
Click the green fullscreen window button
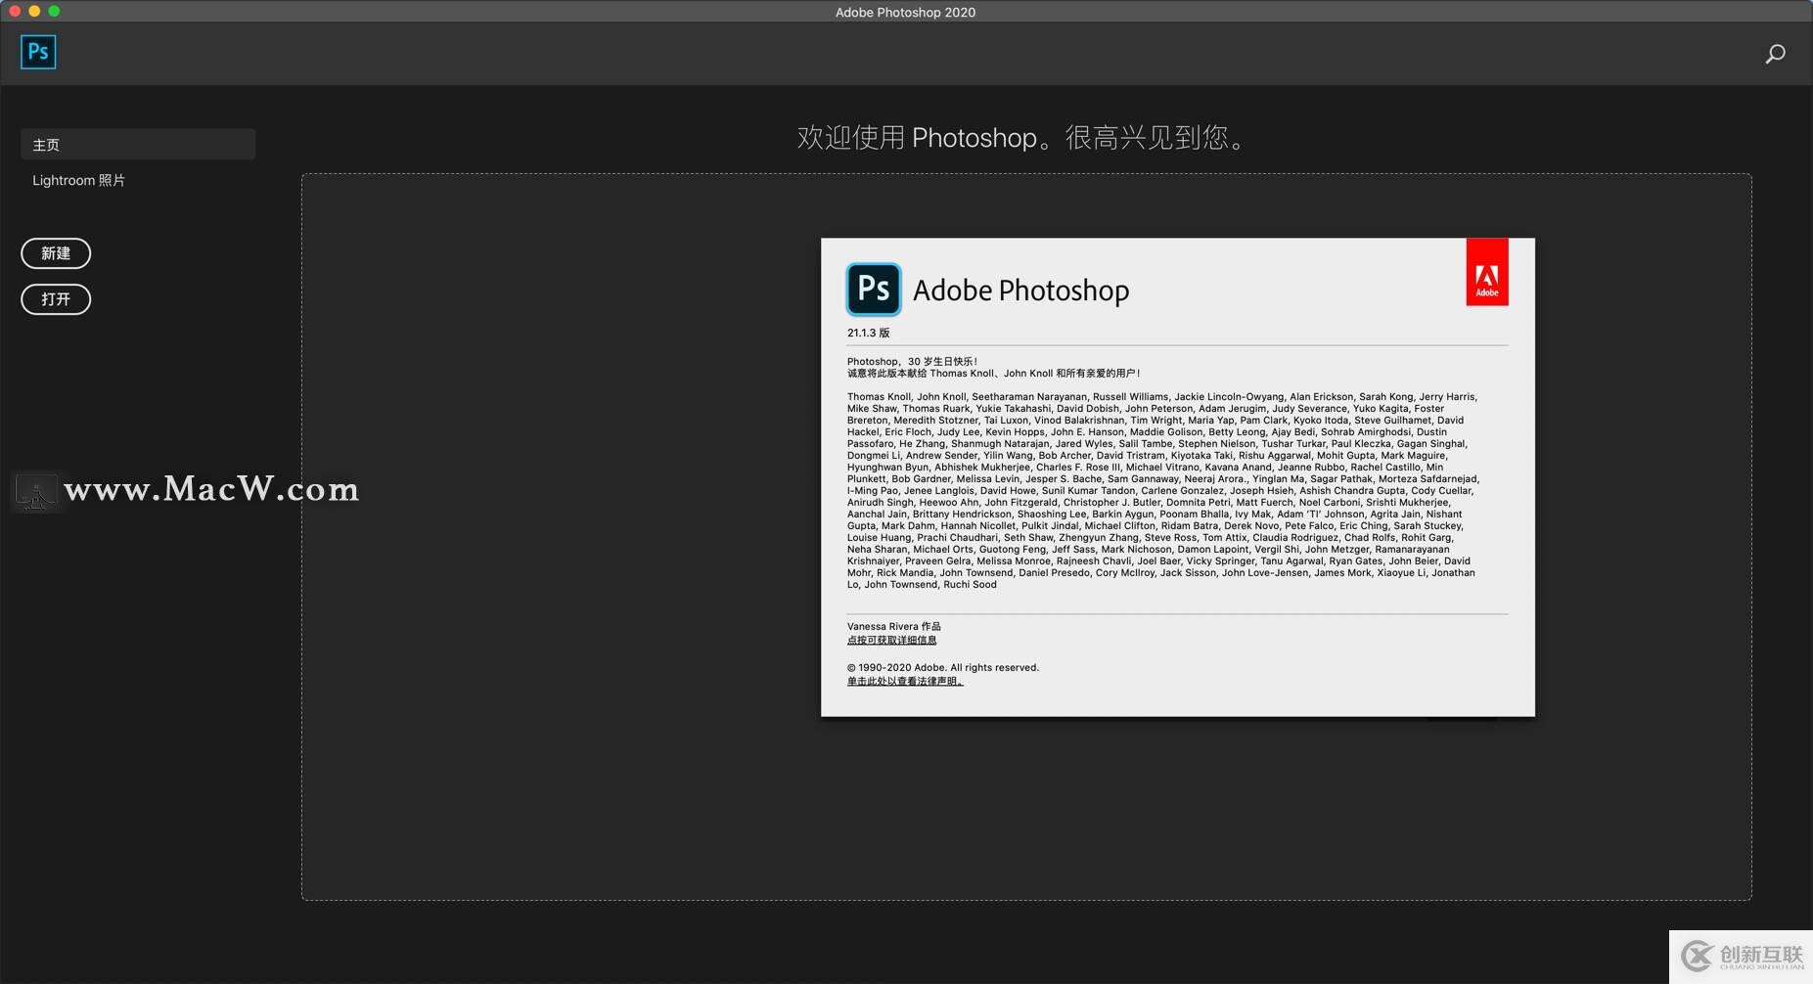point(54,11)
